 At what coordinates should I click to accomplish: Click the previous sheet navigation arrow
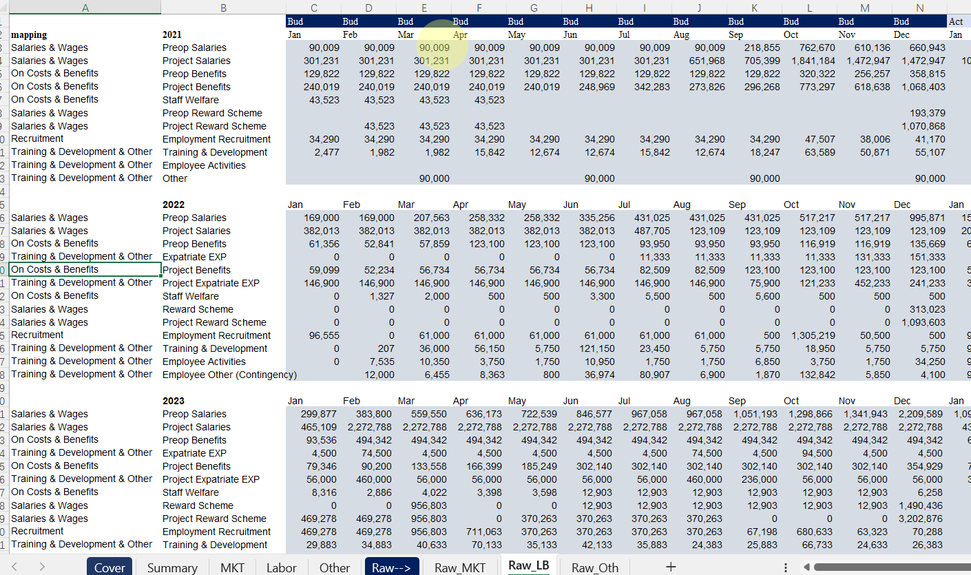14,567
